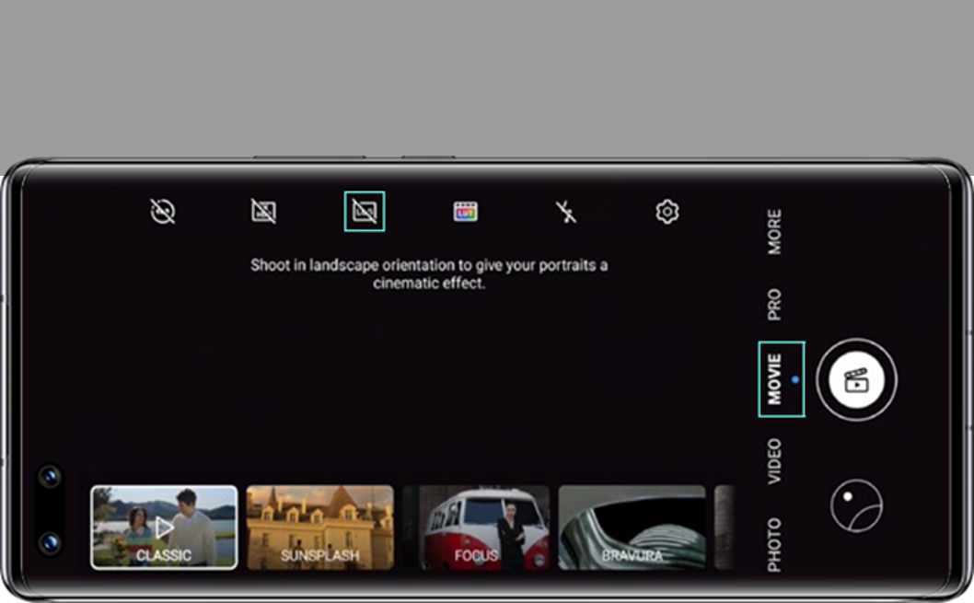
Task: Select the MOVIE mode tab
Action: click(774, 378)
